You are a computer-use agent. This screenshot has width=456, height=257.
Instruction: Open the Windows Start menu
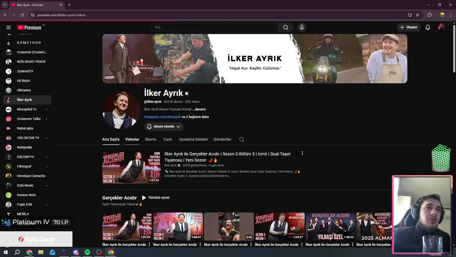(6, 252)
